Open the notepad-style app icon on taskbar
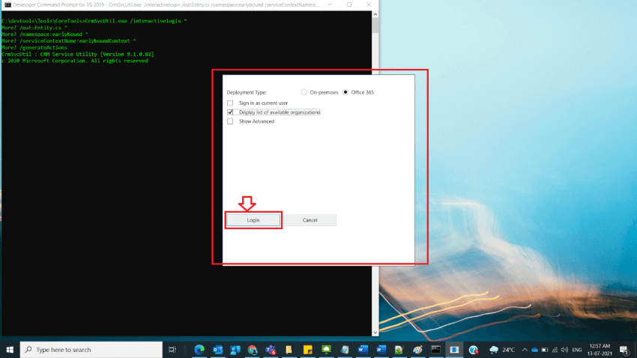Image resolution: width=637 pixels, height=358 pixels. click(345, 350)
